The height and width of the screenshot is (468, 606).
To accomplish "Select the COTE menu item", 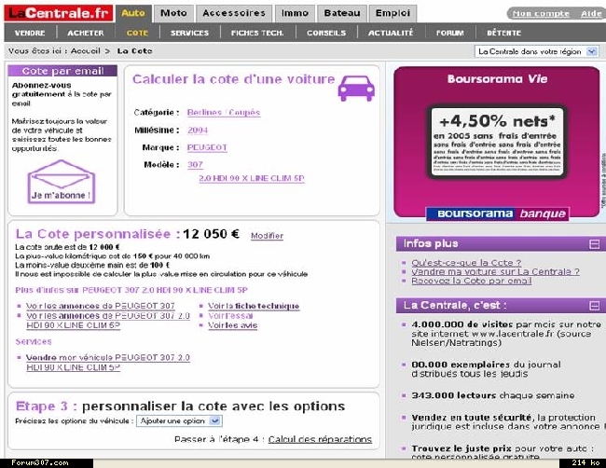I will click(137, 33).
